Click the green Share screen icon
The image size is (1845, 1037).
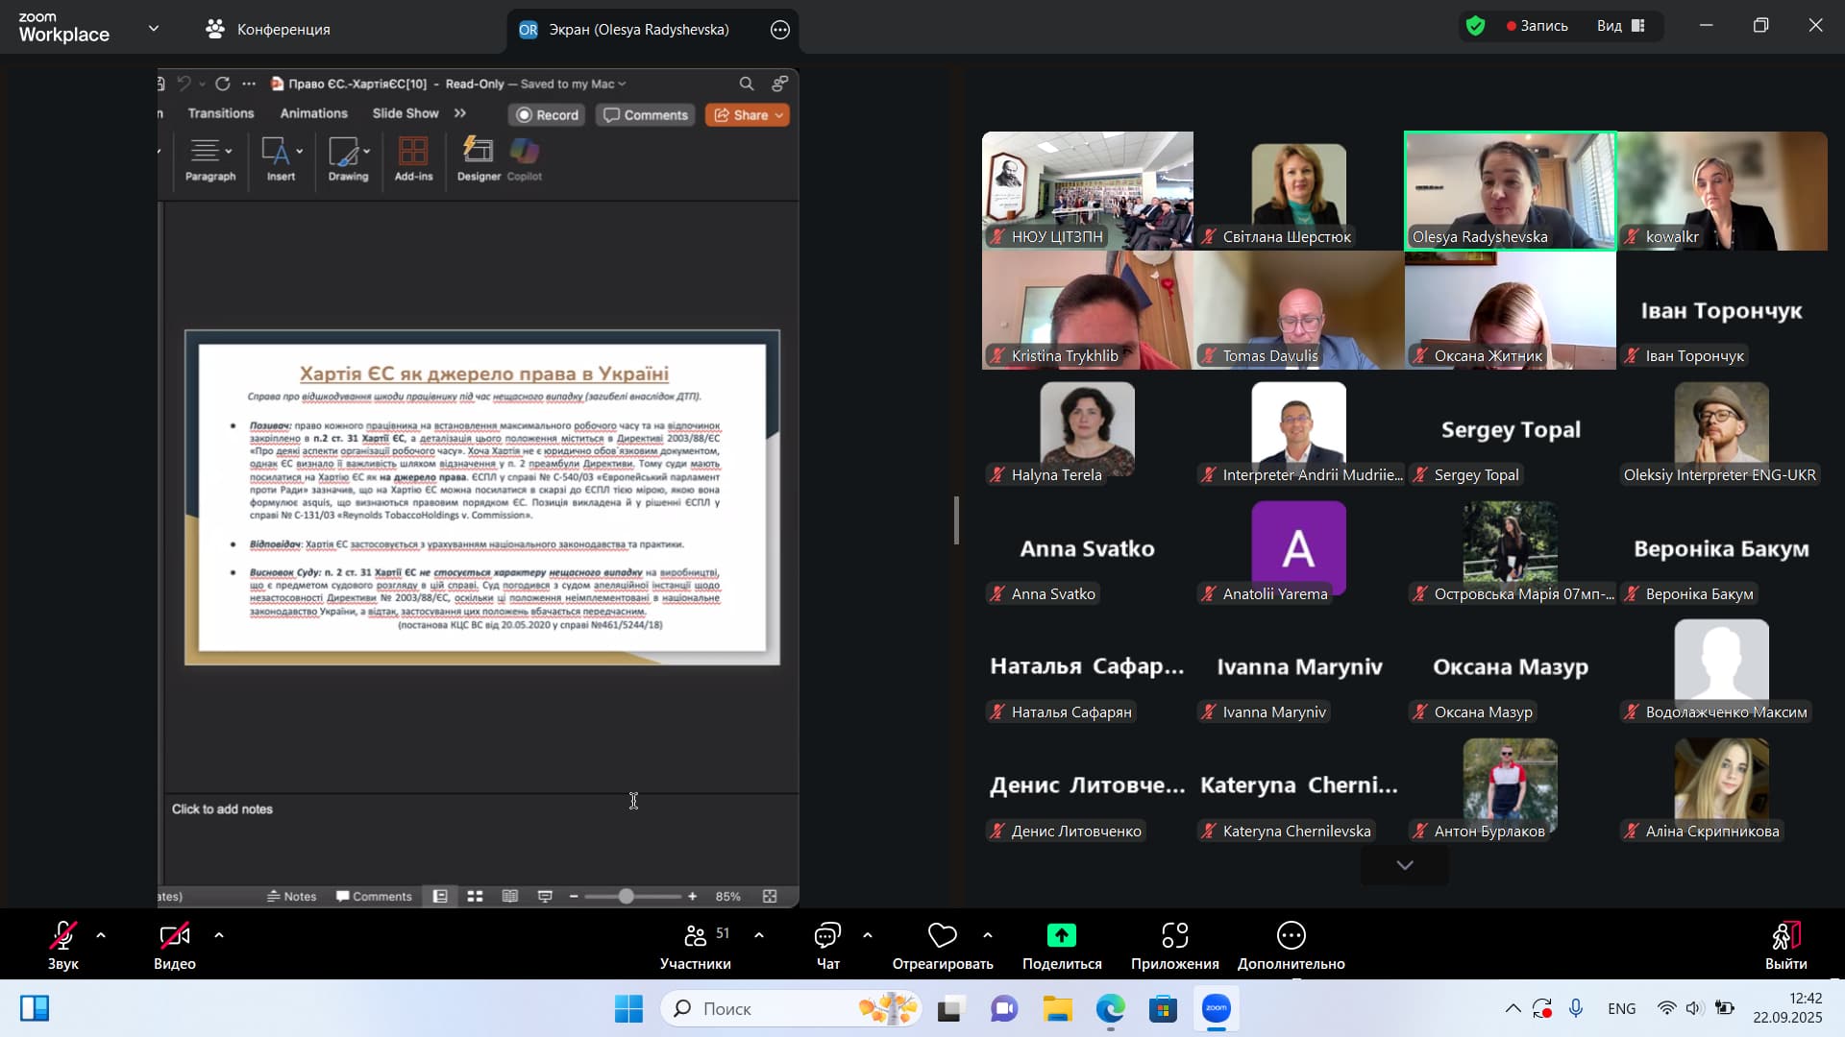click(x=1061, y=935)
